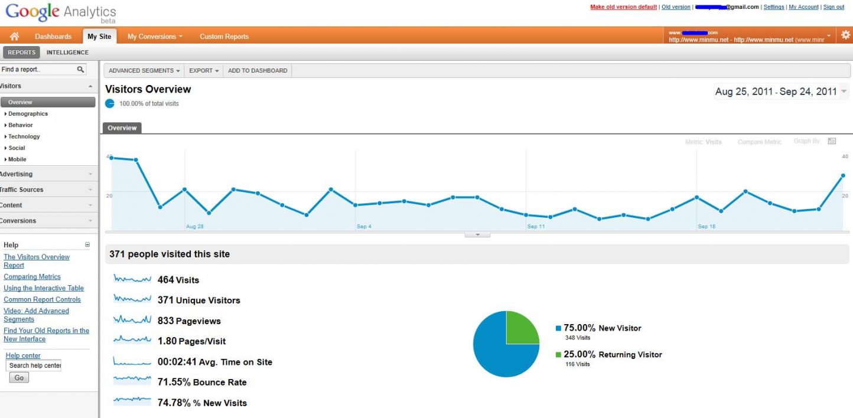Image resolution: width=853 pixels, height=418 pixels.
Task: Click the blue New Visitor legend square
Action: [558, 328]
